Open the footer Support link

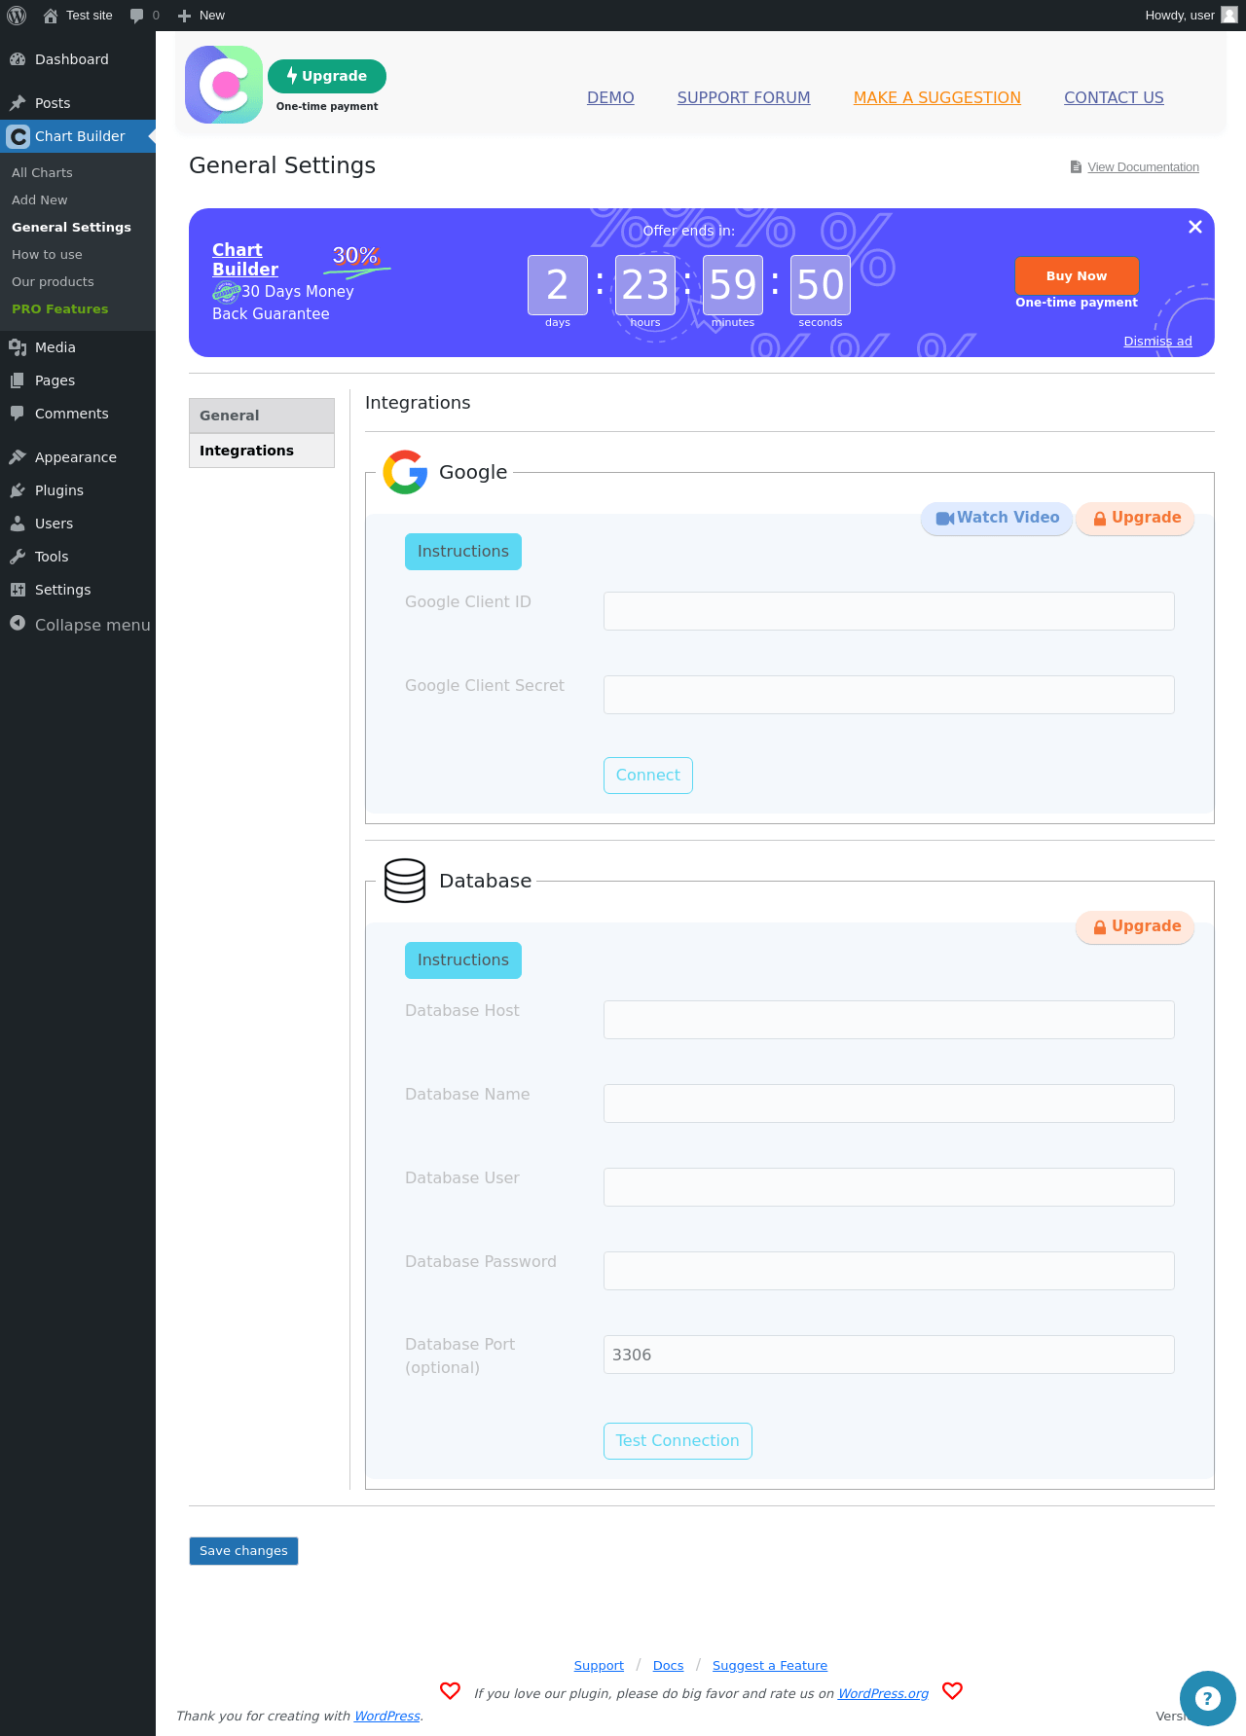click(599, 1665)
